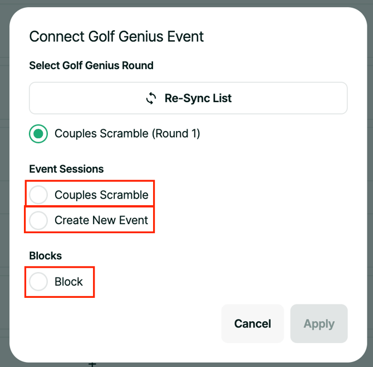Cancel the Connect Golf Genius dialog
The image size is (373, 367).
252,323
